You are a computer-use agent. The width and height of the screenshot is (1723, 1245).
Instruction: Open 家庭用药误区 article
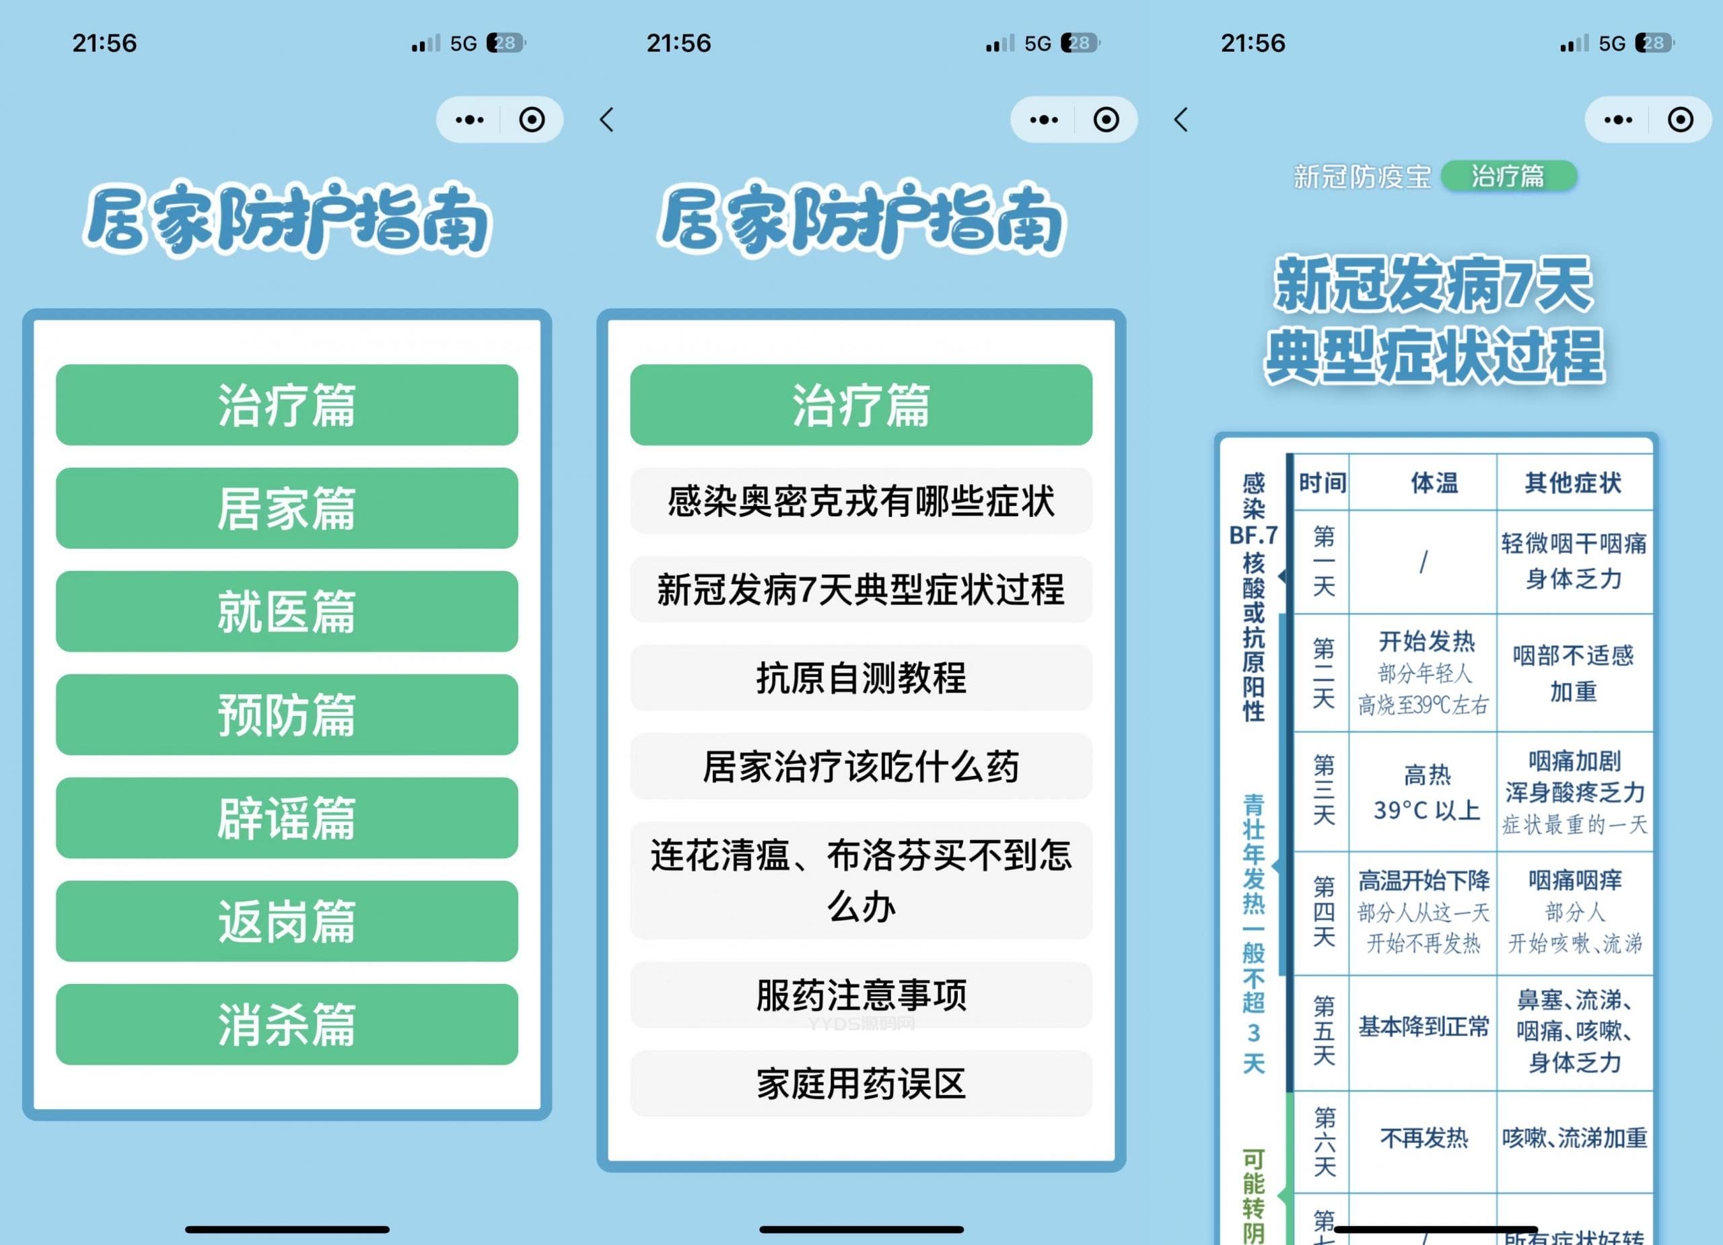click(861, 1084)
